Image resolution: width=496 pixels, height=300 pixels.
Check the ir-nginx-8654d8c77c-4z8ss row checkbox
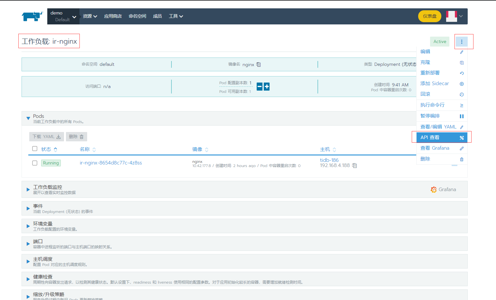tap(35, 163)
